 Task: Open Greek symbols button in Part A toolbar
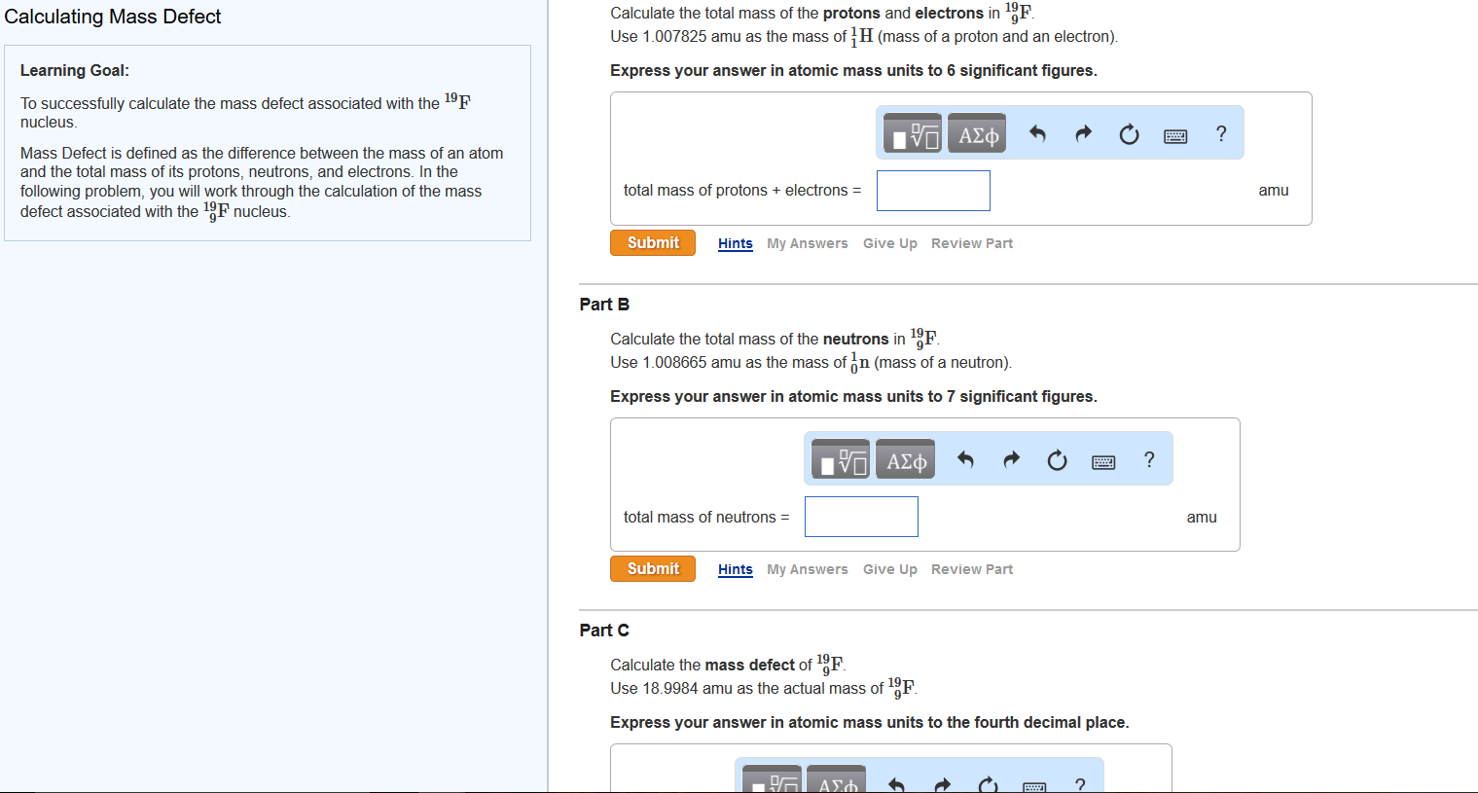pyautogui.click(x=977, y=133)
